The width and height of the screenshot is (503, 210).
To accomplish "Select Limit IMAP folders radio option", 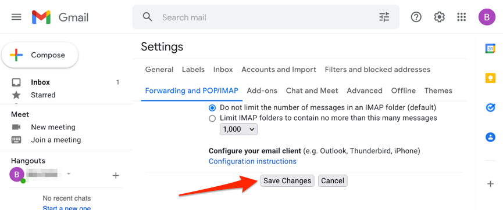I will click(212, 118).
